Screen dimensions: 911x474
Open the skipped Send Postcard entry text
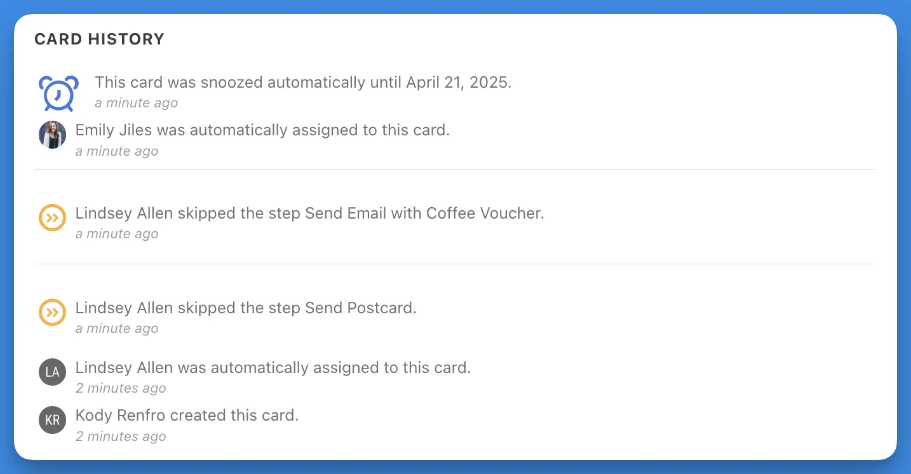point(246,308)
